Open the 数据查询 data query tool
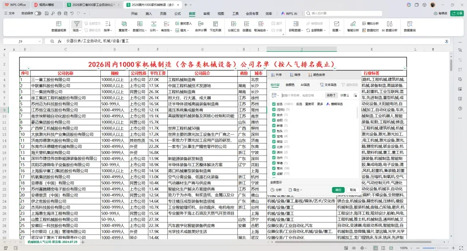This screenshot has height=251, width=467. (x=409, y=26)
